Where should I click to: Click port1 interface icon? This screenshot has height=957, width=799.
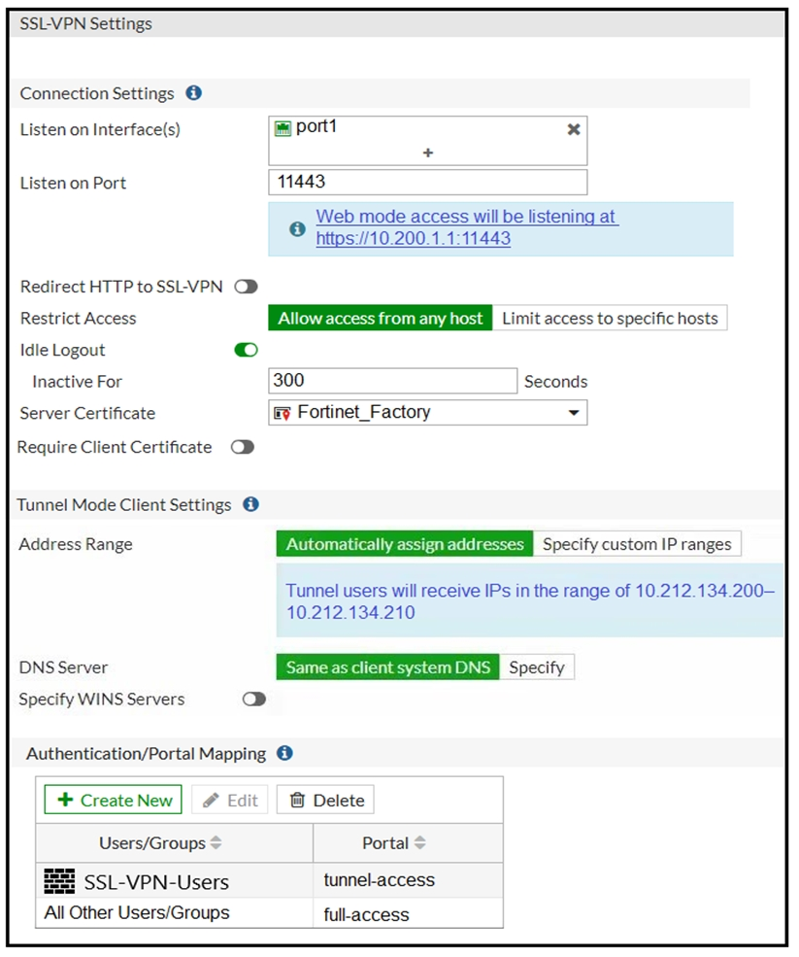point(283,128)
